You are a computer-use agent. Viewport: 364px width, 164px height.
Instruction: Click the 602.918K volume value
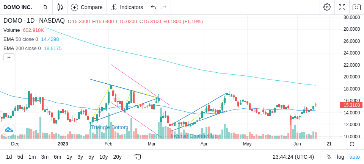33,30
